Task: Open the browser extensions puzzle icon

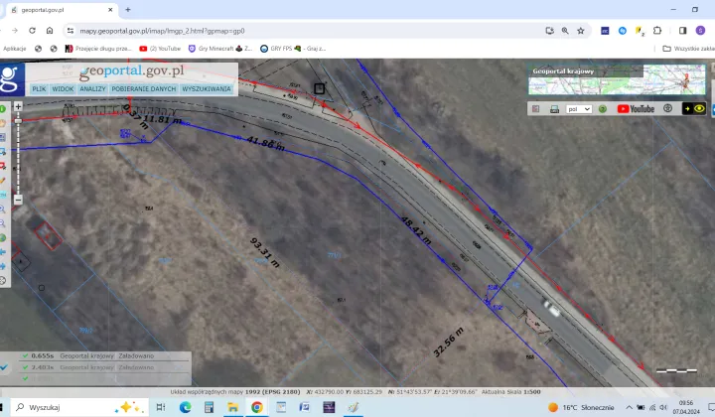Action: [656, 31]
